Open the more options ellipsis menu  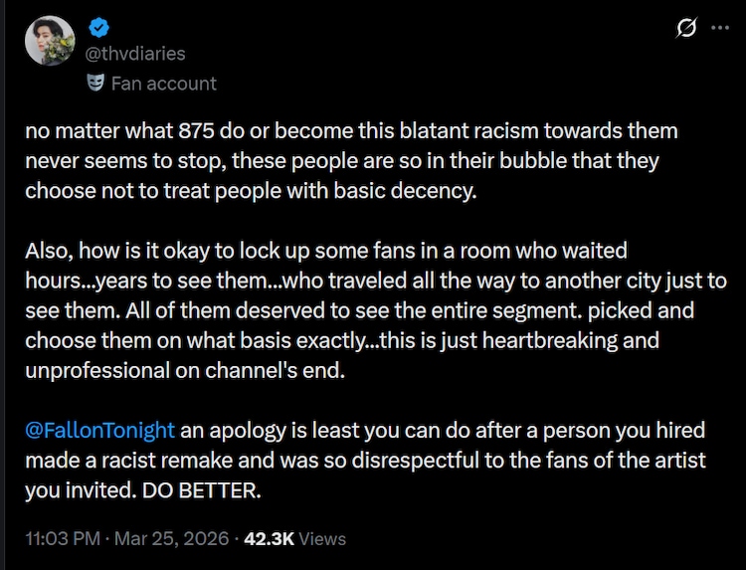click(x=719, y=29)
